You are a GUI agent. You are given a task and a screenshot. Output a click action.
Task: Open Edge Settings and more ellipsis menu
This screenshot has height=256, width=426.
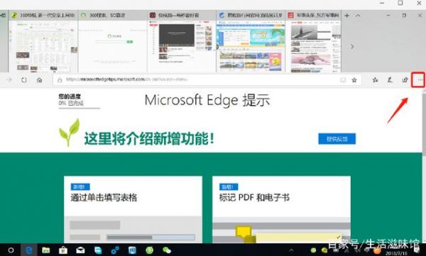pos(420,80)
